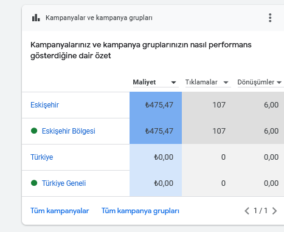284x232 pixels.
Task: Open the three-dot card options menu
Action: 270,18
